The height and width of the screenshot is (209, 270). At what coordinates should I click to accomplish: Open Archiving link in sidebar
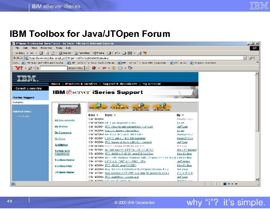61,145
